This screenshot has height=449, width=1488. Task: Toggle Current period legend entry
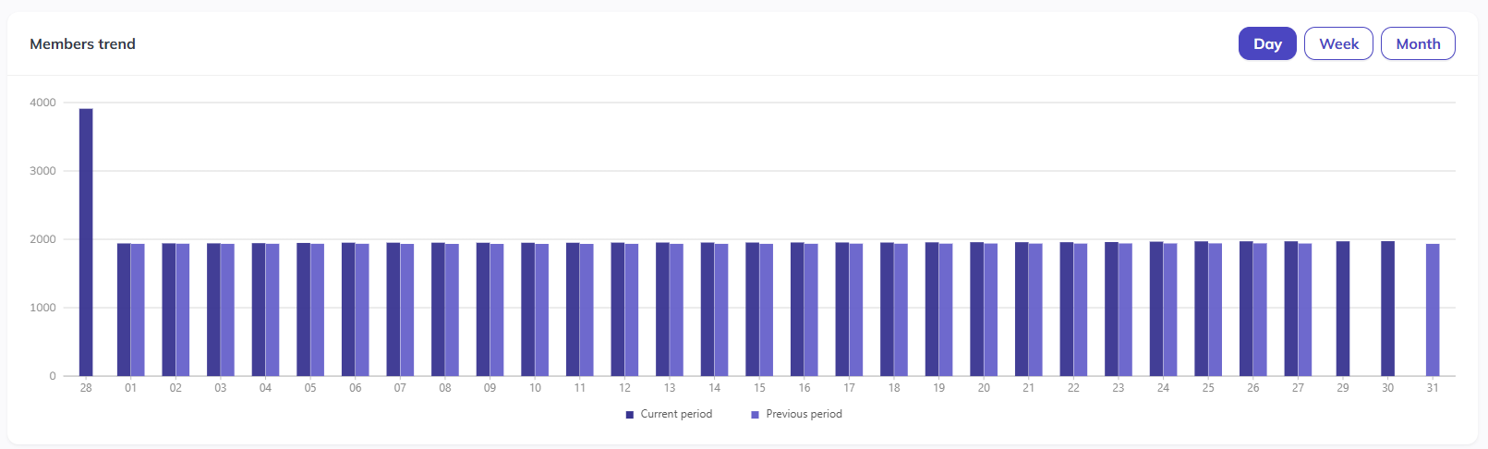[669, 414]
